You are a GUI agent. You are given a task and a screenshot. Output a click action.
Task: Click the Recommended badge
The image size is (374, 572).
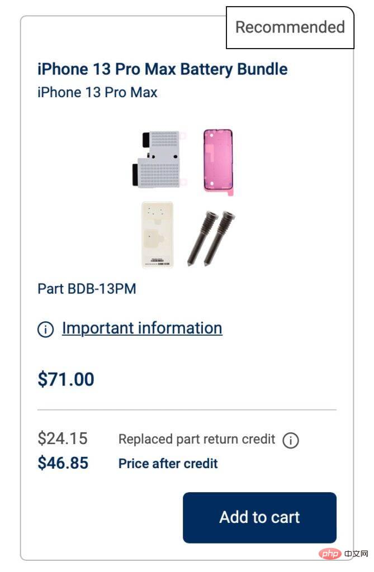tap(290, 27)
